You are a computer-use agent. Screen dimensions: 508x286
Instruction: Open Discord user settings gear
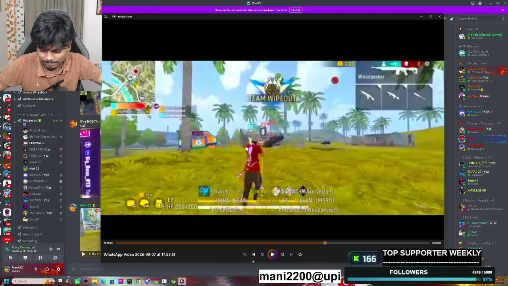point(58,269)
